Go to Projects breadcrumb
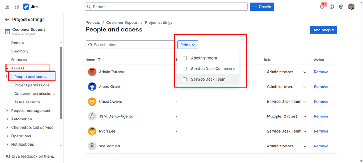The width and height of the screenshot is (363, 163). pyautogui.click(x=93, y=22)
